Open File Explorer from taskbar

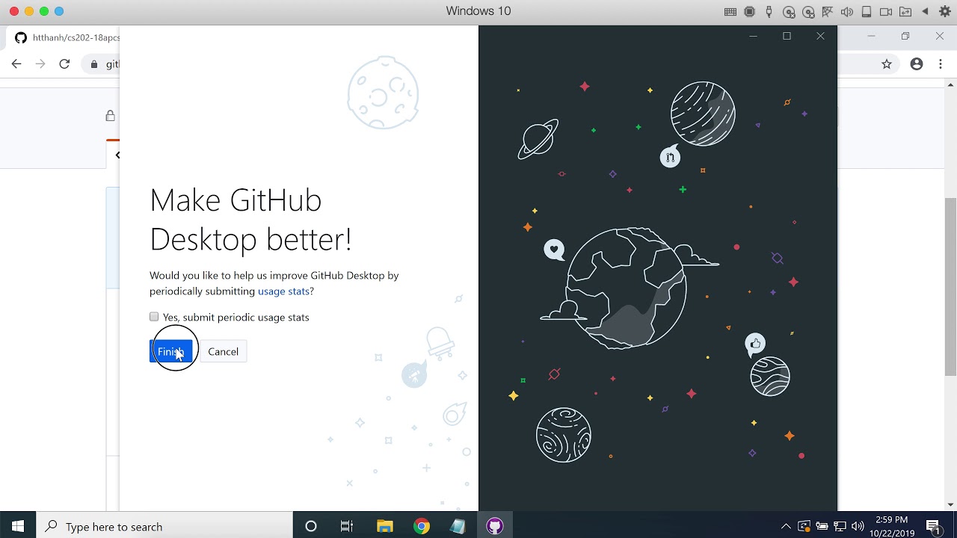pyautogui.click(x=384, y=526)
